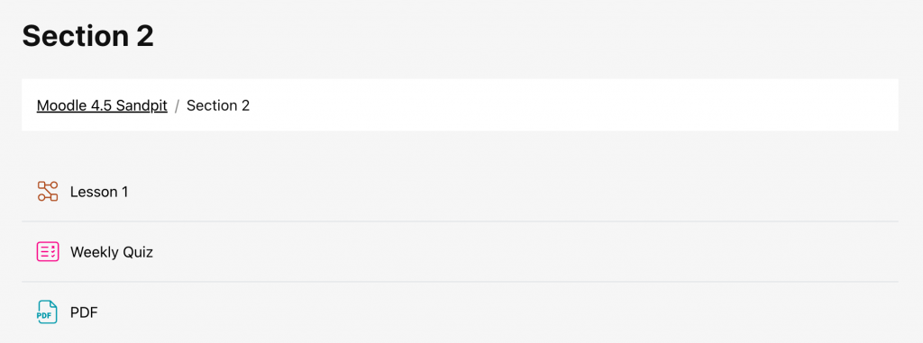
Task: Click the number 2 in page heading
Action: (144, 37)
